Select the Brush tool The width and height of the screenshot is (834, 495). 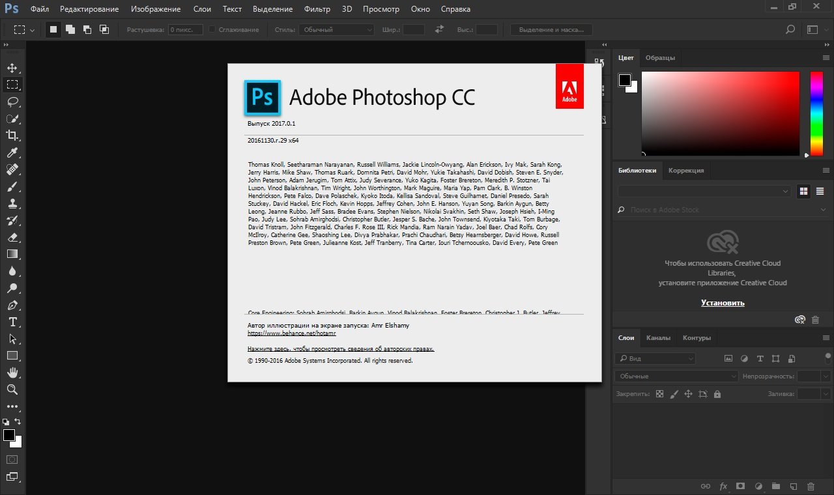tap(12, 187)
